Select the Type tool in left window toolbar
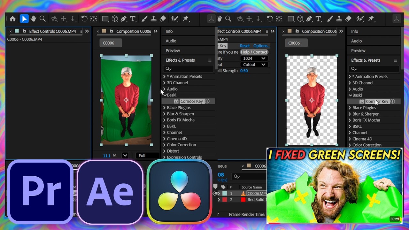The width and height of the screenshot is (409, 230). (x=133, y=19)
